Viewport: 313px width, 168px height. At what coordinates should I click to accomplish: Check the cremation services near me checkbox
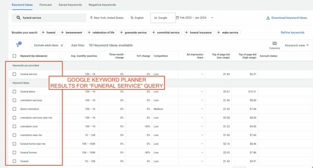pos(14,118)
